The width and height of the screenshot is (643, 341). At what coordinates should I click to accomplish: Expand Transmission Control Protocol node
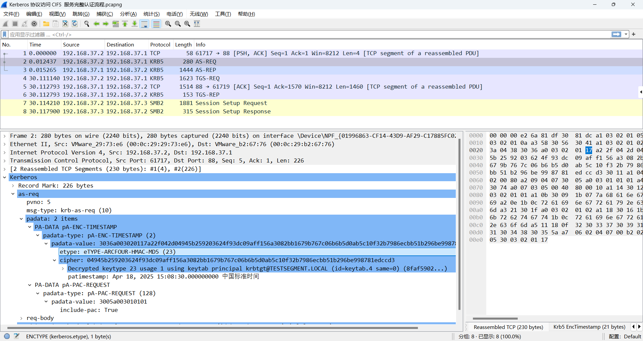(5, 161)
